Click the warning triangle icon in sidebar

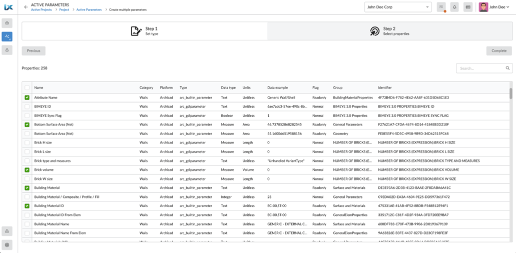[x=7, y=231]
